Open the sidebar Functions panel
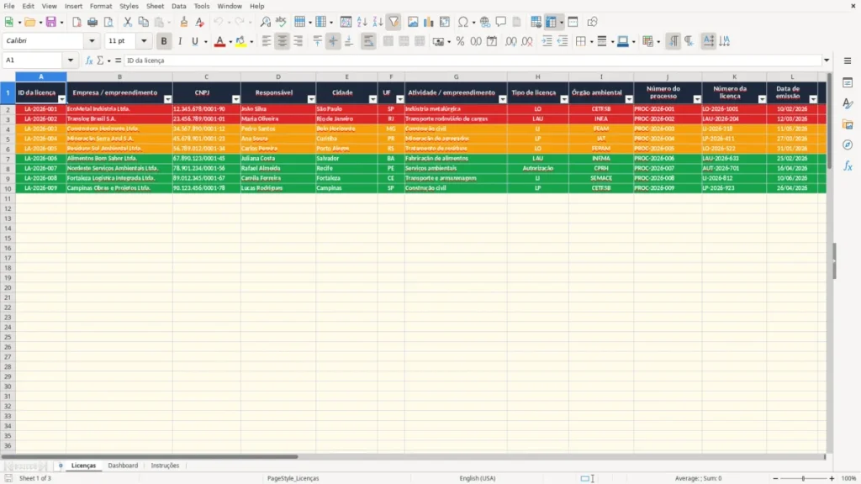The image size is (861, 484). tap(848, 166)
